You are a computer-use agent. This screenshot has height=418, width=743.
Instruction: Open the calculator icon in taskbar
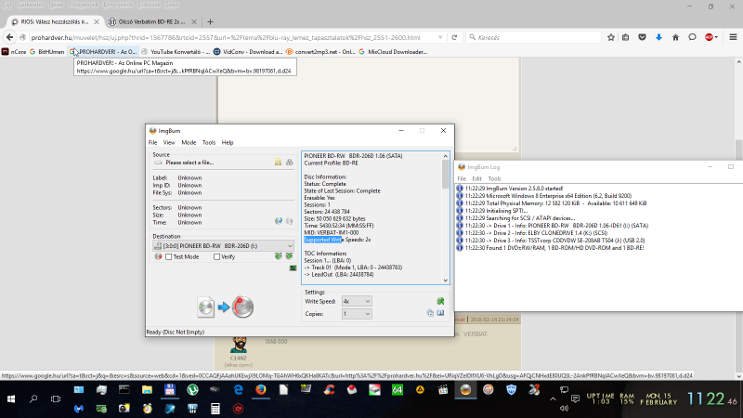tap(215, 409)
